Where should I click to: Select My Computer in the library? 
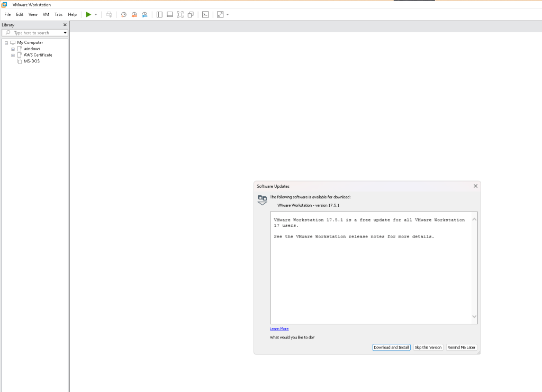(30, 42)
